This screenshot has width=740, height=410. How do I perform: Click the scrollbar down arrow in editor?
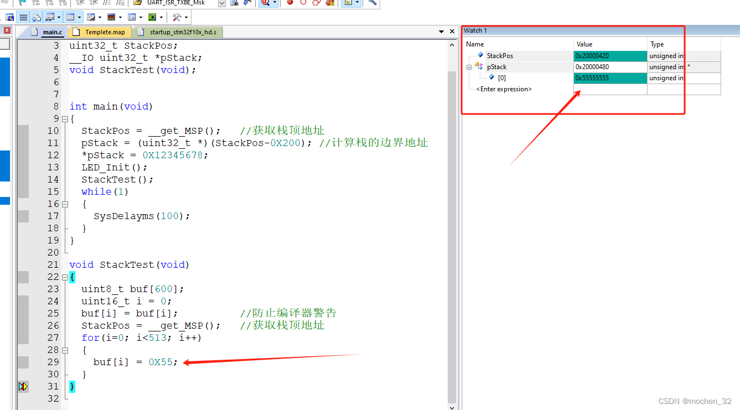pyautogui.click(x=452, y=407)
